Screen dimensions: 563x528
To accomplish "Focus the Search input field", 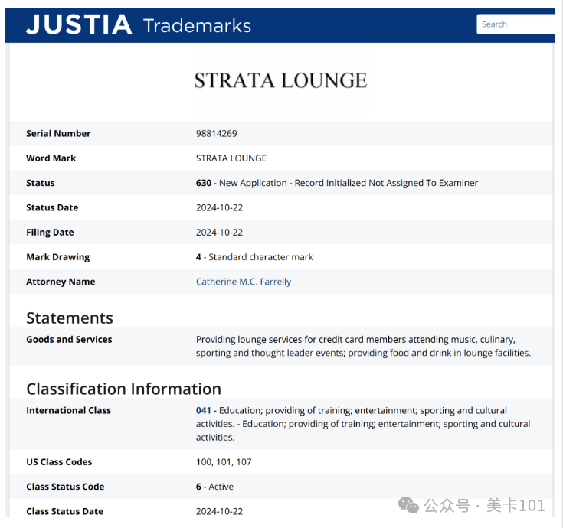I will tap(516, 24).
